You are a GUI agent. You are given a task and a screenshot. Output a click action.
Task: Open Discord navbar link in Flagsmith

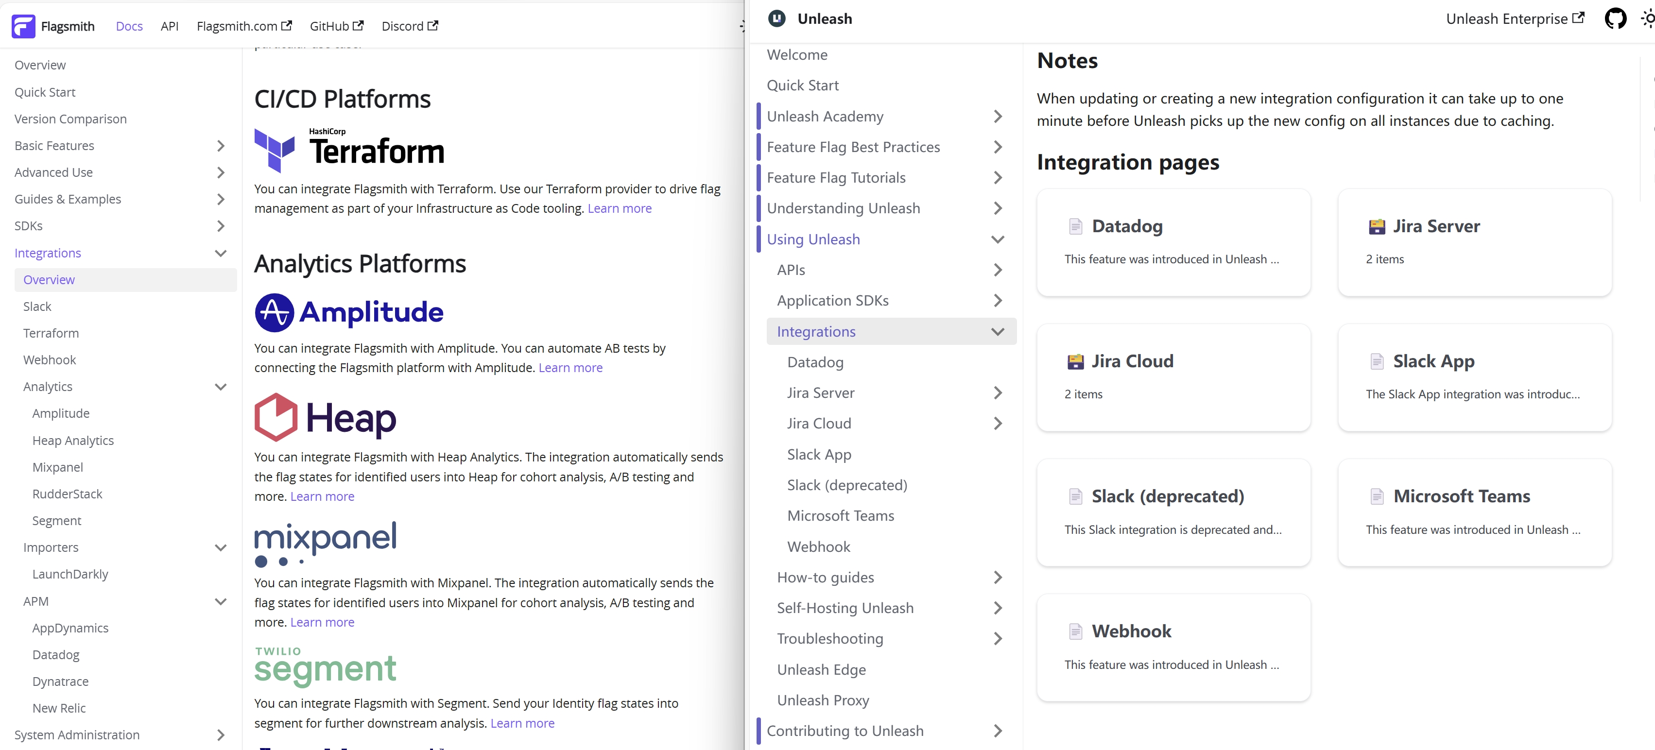410,26
